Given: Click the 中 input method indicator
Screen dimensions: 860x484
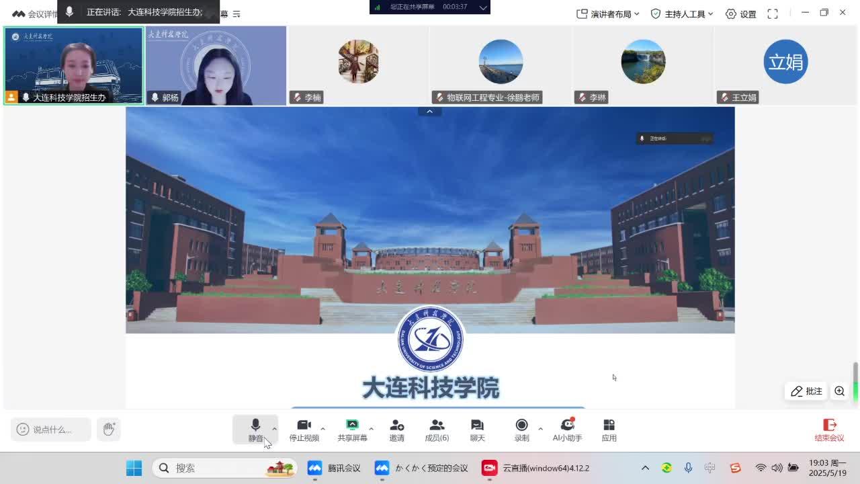Looking at the screenshot, I should pos(709,468).
